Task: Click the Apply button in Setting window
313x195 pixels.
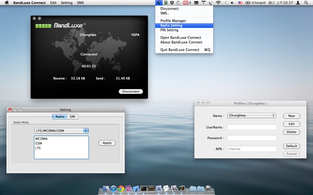Action: point(107,143)
